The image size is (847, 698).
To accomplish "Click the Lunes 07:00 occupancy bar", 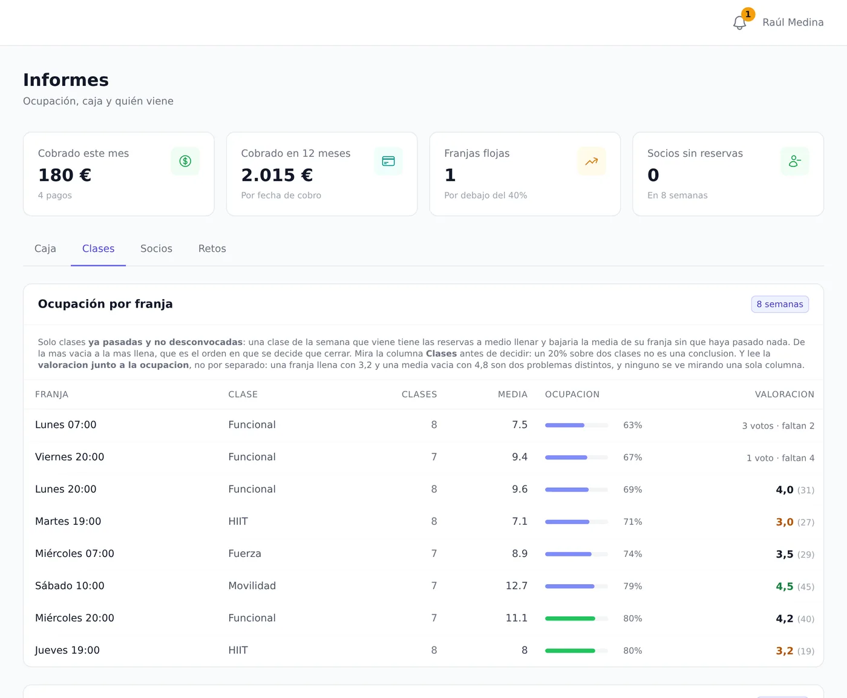I will (x=577, y=426).
